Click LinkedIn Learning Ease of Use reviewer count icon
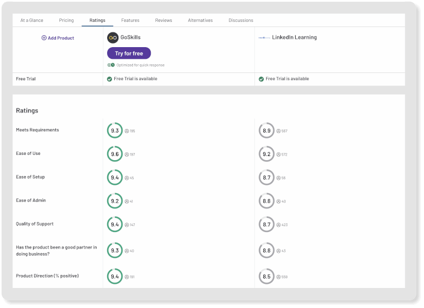Image resolution: width=424 pixels, height=308 pixels. pos(279,154)
